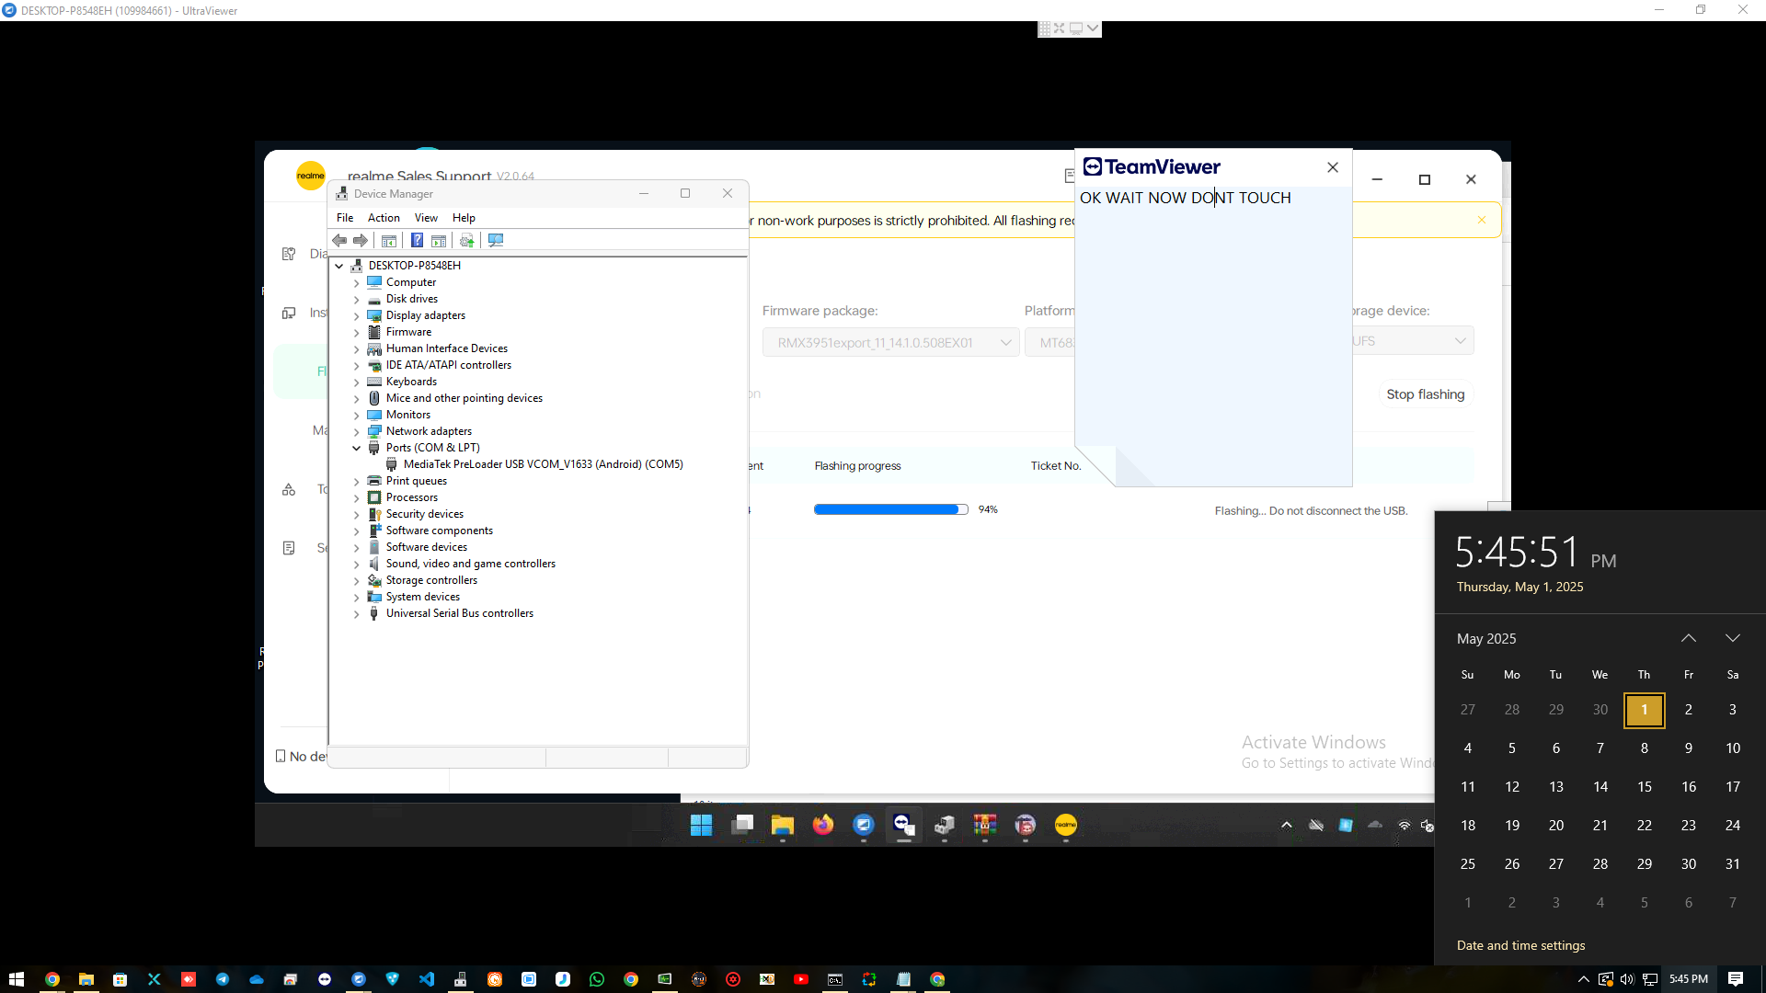Expand the Network adapters tree node
The width and height of the screenshot is (1766, 993).
pyautogui.click(x=357, y=431)
